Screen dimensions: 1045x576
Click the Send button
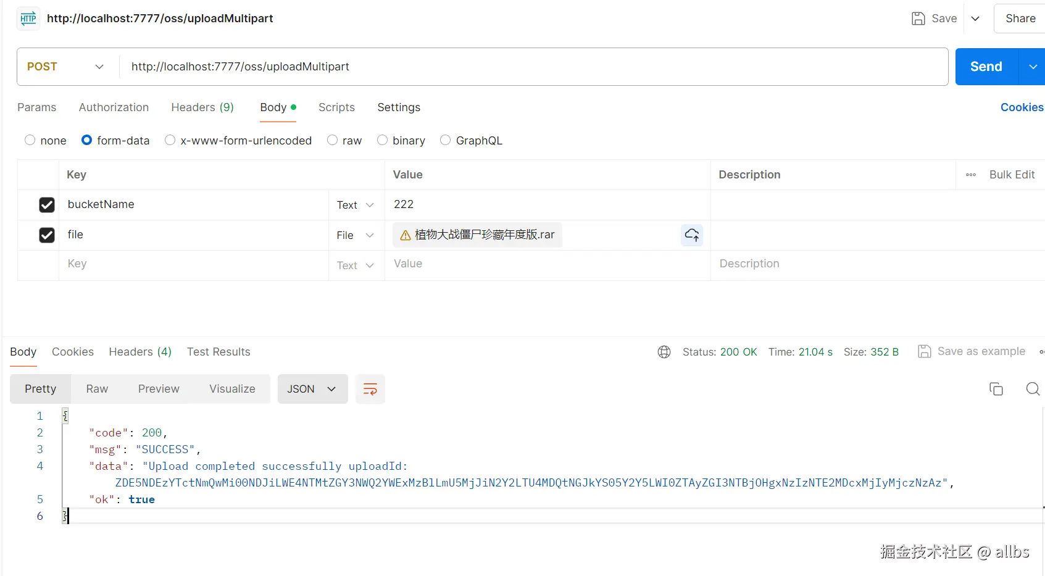pos(986,67)
